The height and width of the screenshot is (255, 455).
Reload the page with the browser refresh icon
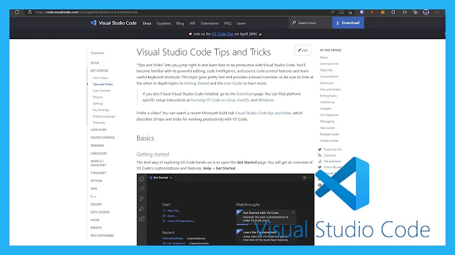[x=17, y=12]
